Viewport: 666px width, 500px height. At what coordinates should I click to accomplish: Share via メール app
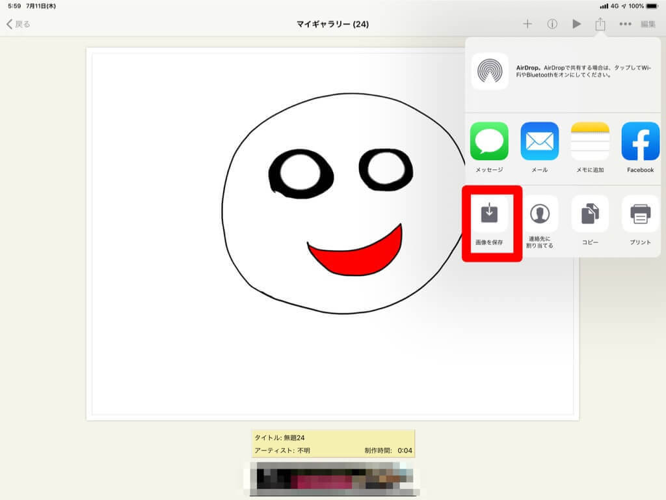tap(539, 147)
